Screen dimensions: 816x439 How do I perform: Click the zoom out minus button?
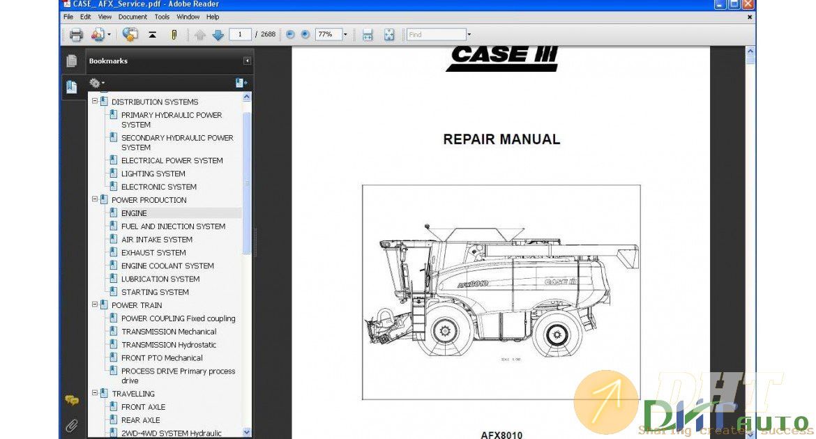(x=290, y=34)
